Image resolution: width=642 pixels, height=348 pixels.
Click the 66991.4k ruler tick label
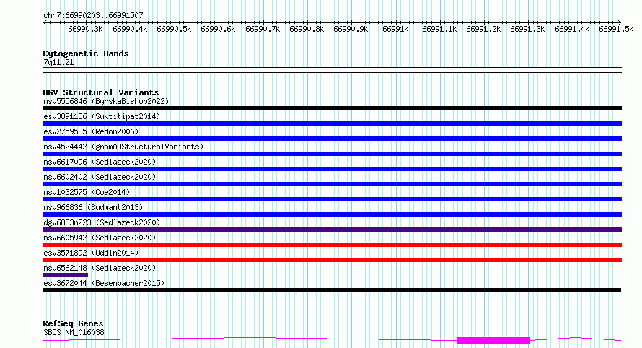click(572, 30)
